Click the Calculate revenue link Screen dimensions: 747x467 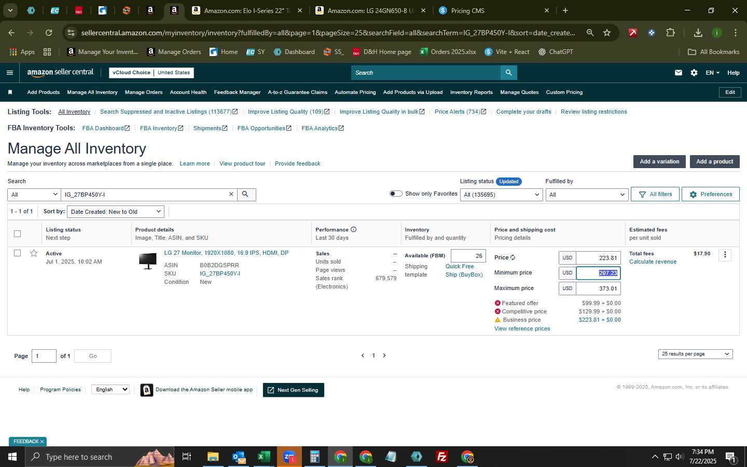pos(653,262)
